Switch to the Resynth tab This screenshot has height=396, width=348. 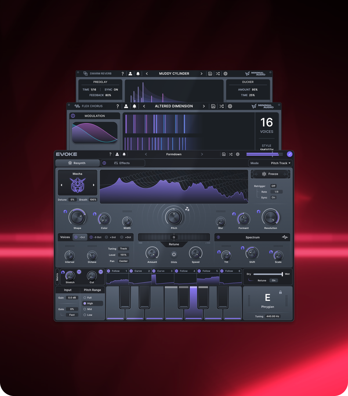[77, 163]
